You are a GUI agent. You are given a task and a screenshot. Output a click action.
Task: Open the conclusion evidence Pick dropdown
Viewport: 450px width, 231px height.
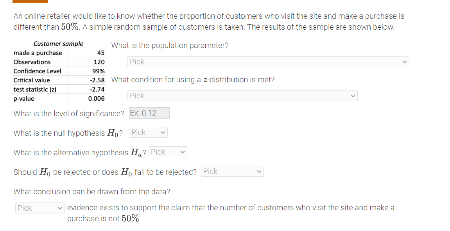point(40,208)
